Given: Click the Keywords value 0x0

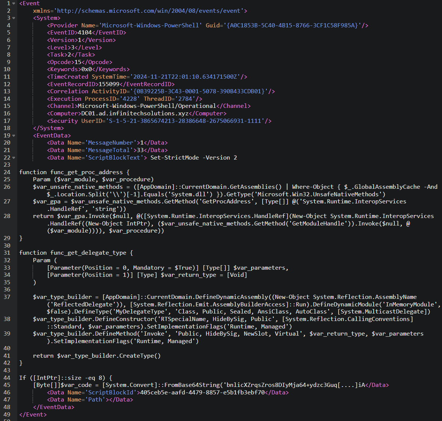Looking at the screenshot, I should pyautogui.click(x=87, y=69).
